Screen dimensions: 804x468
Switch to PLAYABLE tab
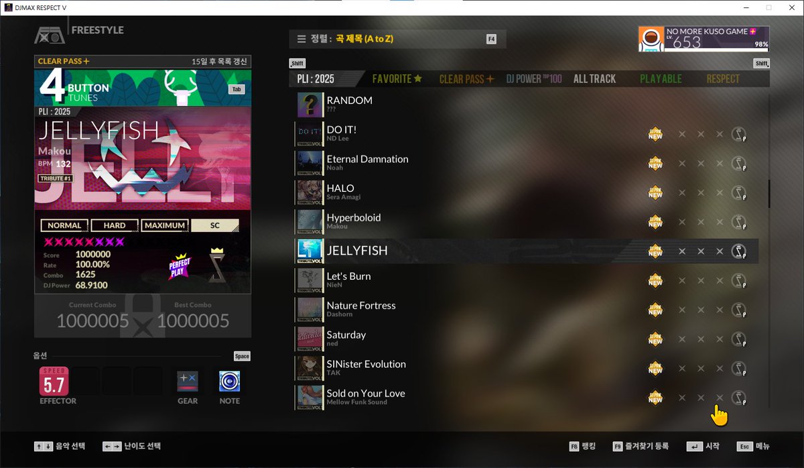click(661, 78)
